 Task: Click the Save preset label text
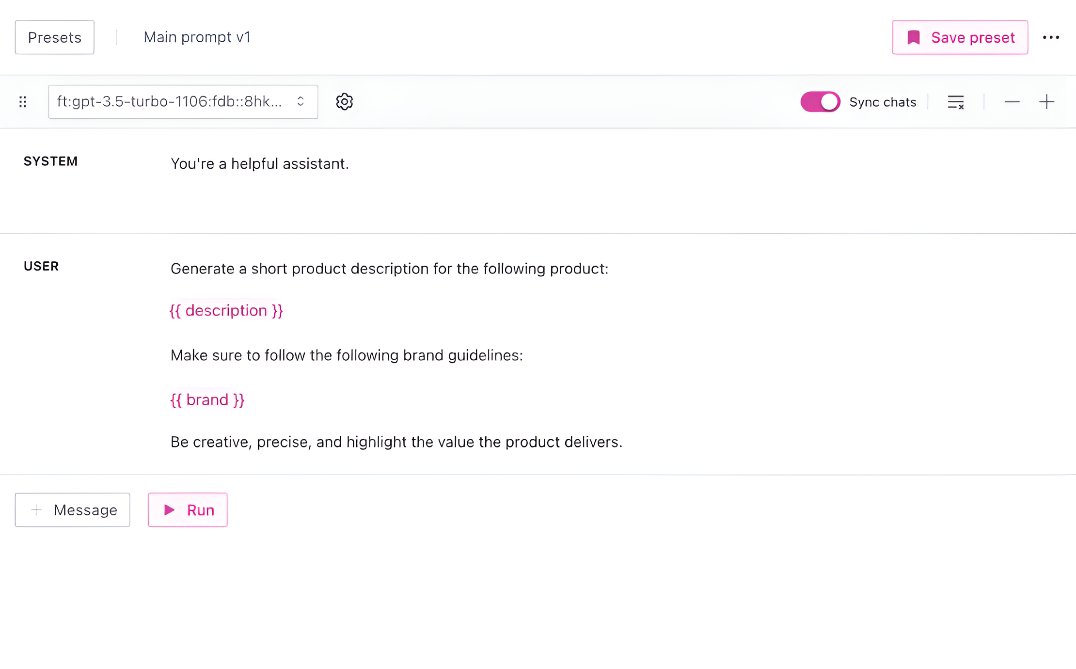coord(972,37)
